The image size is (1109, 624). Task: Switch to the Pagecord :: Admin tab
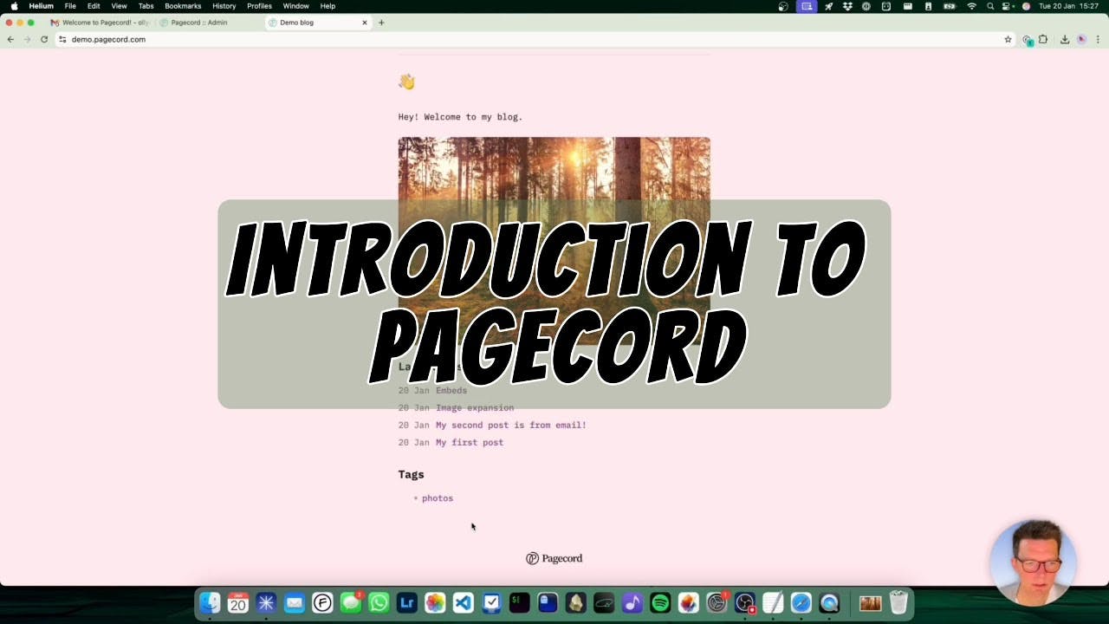tap(209, 23)
